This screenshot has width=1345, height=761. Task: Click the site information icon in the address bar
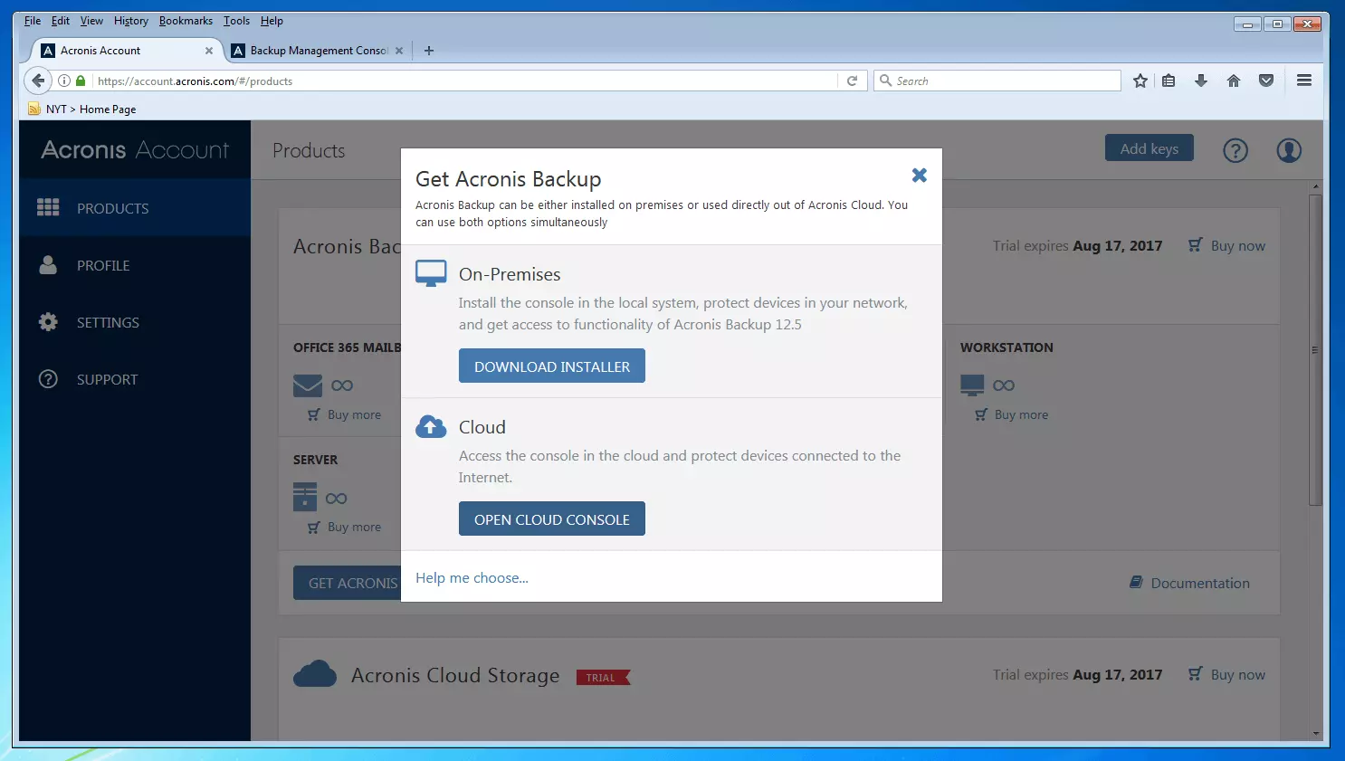[64, 81]
